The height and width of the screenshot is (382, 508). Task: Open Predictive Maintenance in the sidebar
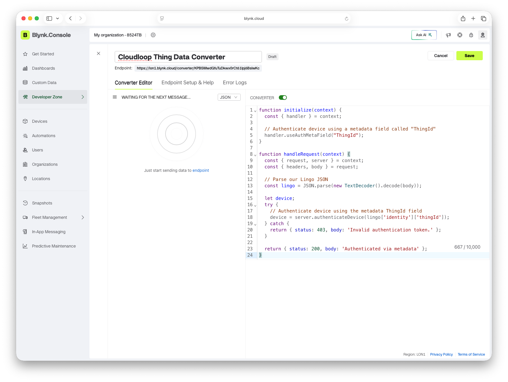(x=53, y=246)
